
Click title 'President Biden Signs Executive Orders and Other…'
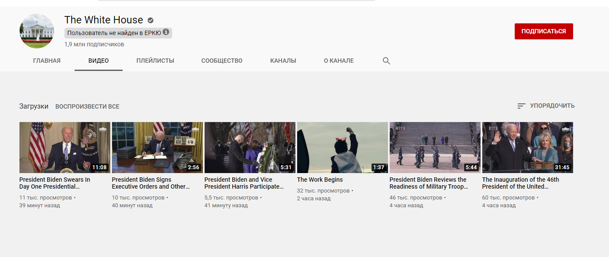tap(151, 183)
